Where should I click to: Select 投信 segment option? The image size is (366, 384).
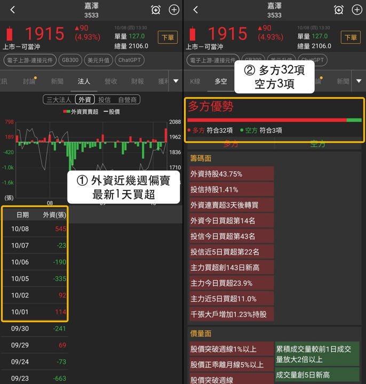(105, 100)
